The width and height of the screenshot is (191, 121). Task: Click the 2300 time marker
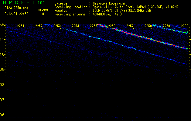click(185, 26)
